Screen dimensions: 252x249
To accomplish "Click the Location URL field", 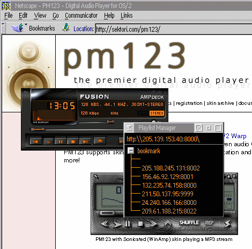I will pyautogui.click(x=174, y=29).
